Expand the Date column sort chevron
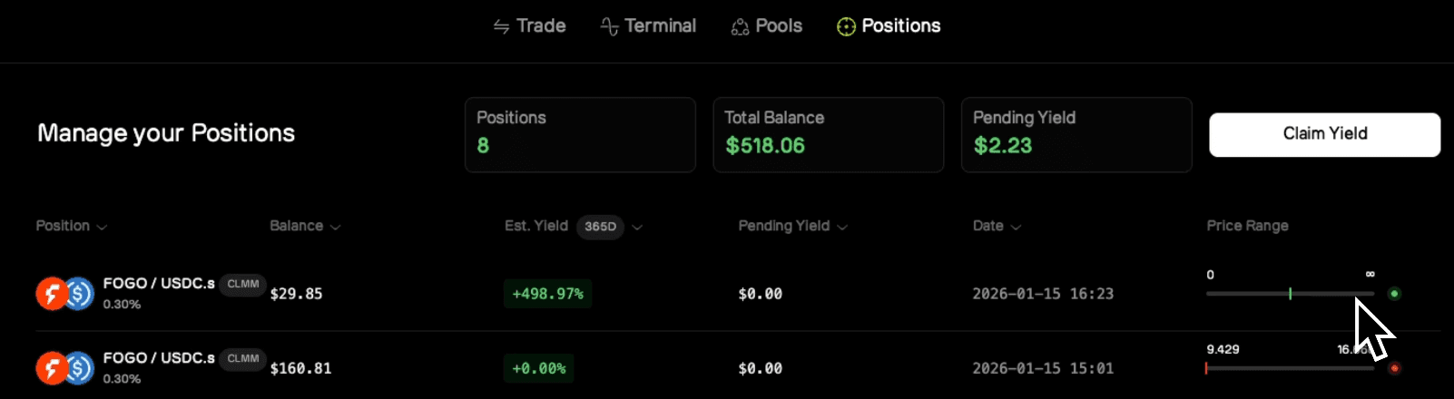 (x=1016, y=228)
